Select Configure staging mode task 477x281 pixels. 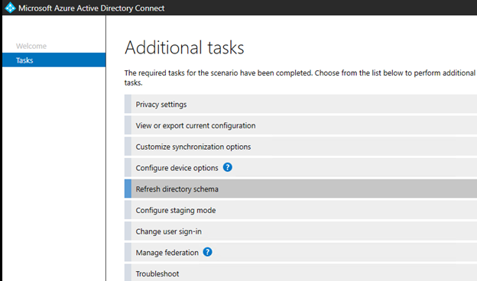[x=300, y=210]
